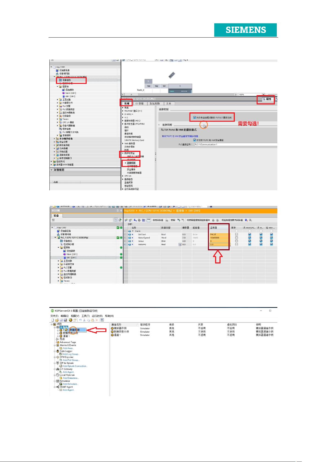Toggle 从 HMI/OPC checkbox for Value row

pos(250,241)
